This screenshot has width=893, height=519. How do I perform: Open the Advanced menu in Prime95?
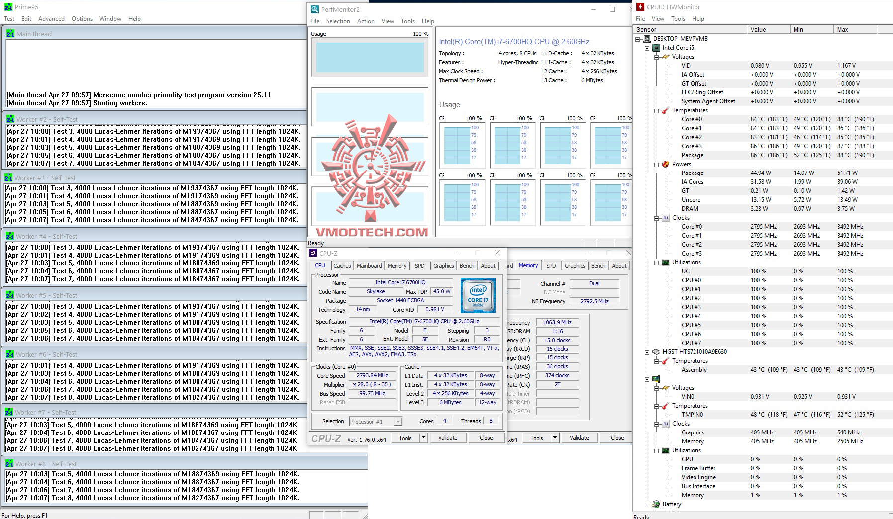pos(52,19)
